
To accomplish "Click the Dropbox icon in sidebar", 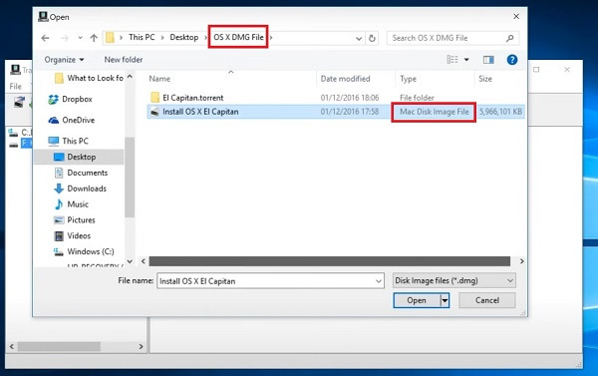I will click(x=54, y=100).
